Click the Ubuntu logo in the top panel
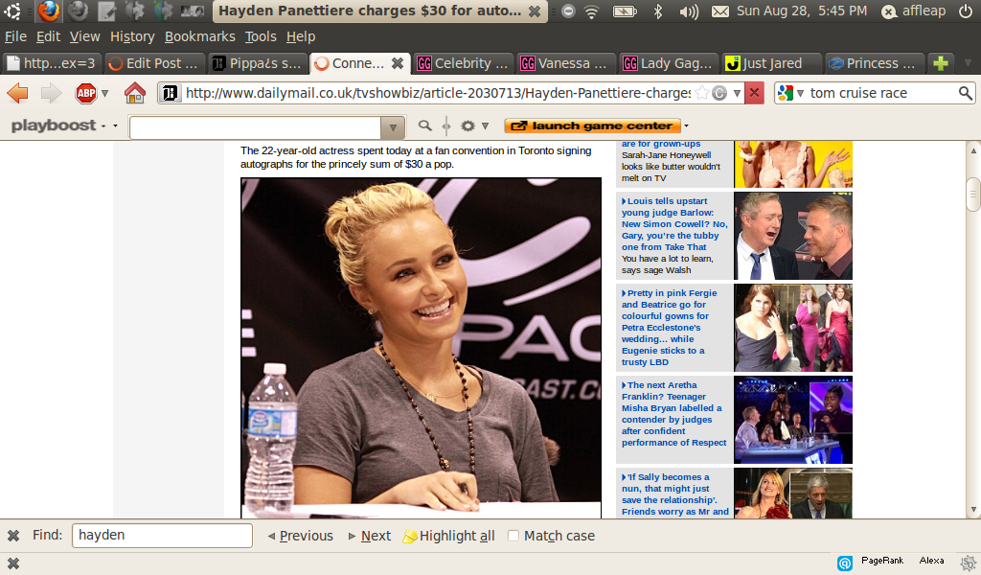 coord(11,11)
